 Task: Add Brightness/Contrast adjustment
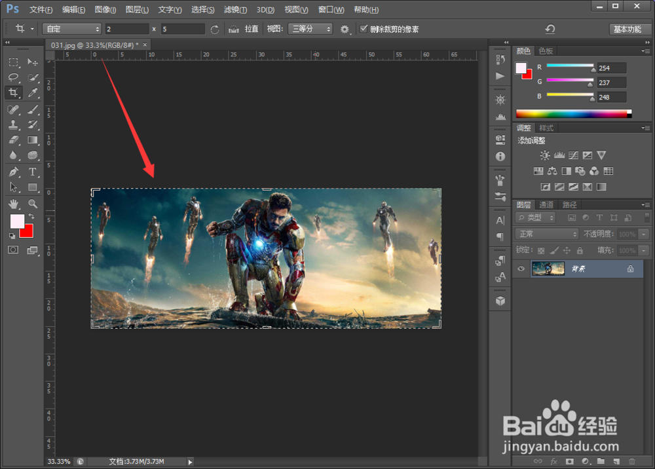(545, 155)
